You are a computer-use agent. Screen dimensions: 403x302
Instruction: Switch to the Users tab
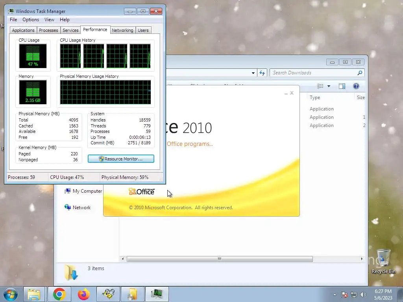pos(143,30)
